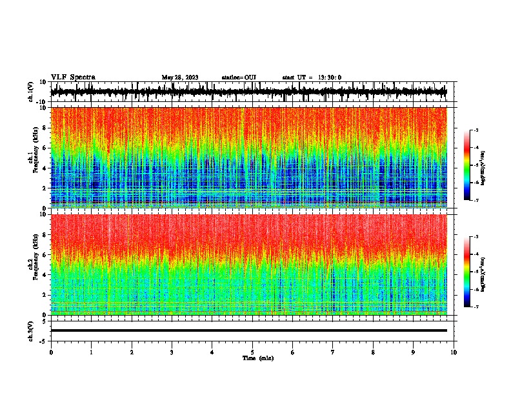Image resolution: width=511 pixels, height=395 pixels.
Task: Click the ch.2 color scale log(PSD) unit label
Action: (483, 274)
